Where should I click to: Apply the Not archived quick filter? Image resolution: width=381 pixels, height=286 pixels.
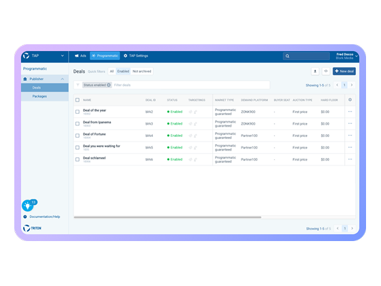(x=142, y=71)
